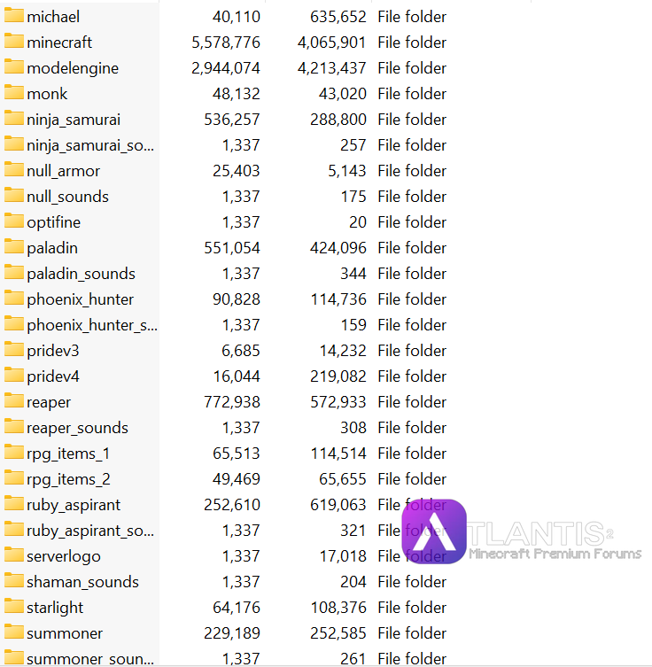
Task: Click size value 25,403 for null_armor
Action: [236, 171]
